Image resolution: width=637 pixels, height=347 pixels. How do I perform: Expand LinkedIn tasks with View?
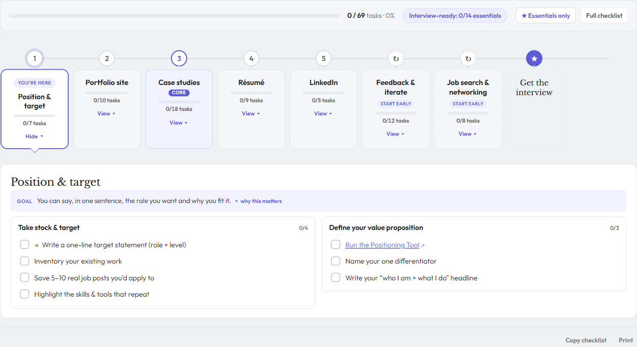[x=323, y=113]
